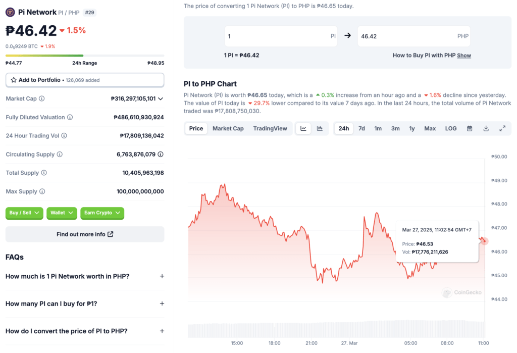This screenshot has width=517, height=353.
Task: Click the ₱17,809,136,042 trading volume value
Action: pyautogui.click(x=142, y=135)
